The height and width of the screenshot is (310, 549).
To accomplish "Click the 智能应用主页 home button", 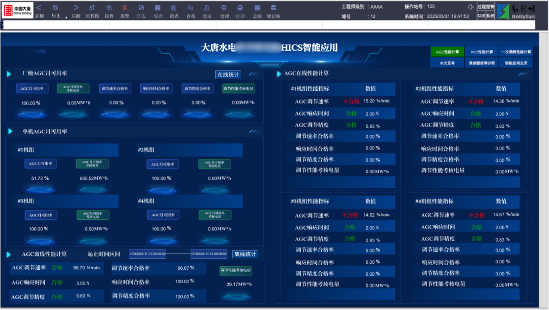I will pyautogui.click(x=516, y=63).
